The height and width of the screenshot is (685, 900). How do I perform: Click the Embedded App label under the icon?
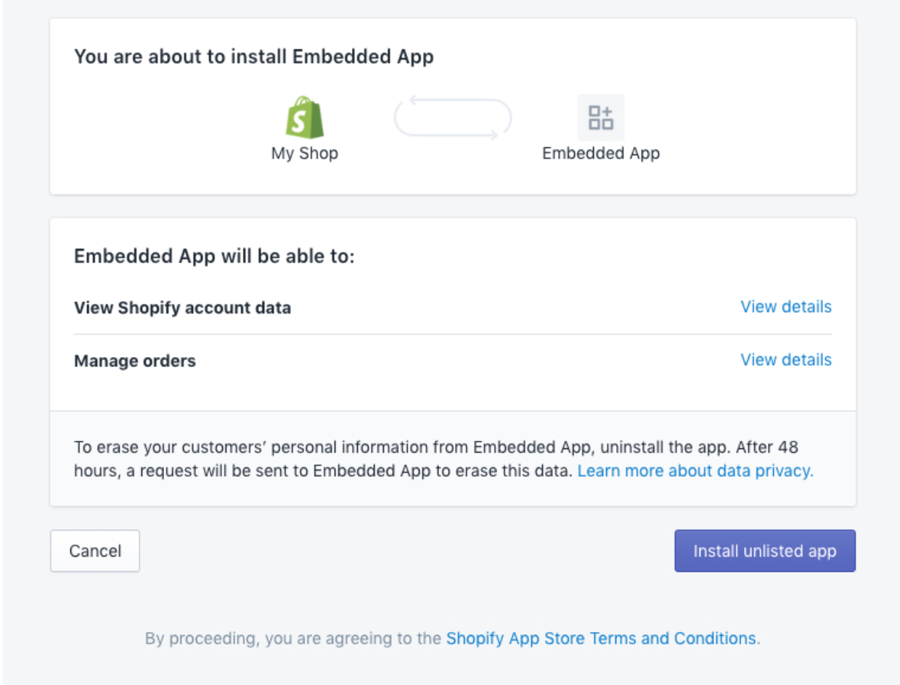(600, 154)
